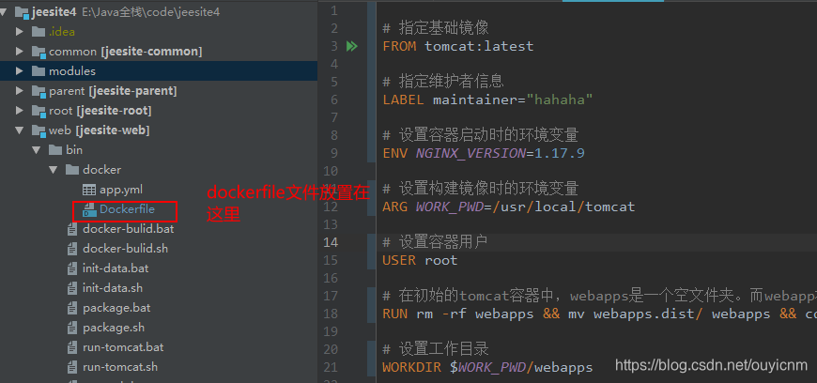Click the web module folder icon
Screen dimensions: 817x383
click(x=39, y=130)
